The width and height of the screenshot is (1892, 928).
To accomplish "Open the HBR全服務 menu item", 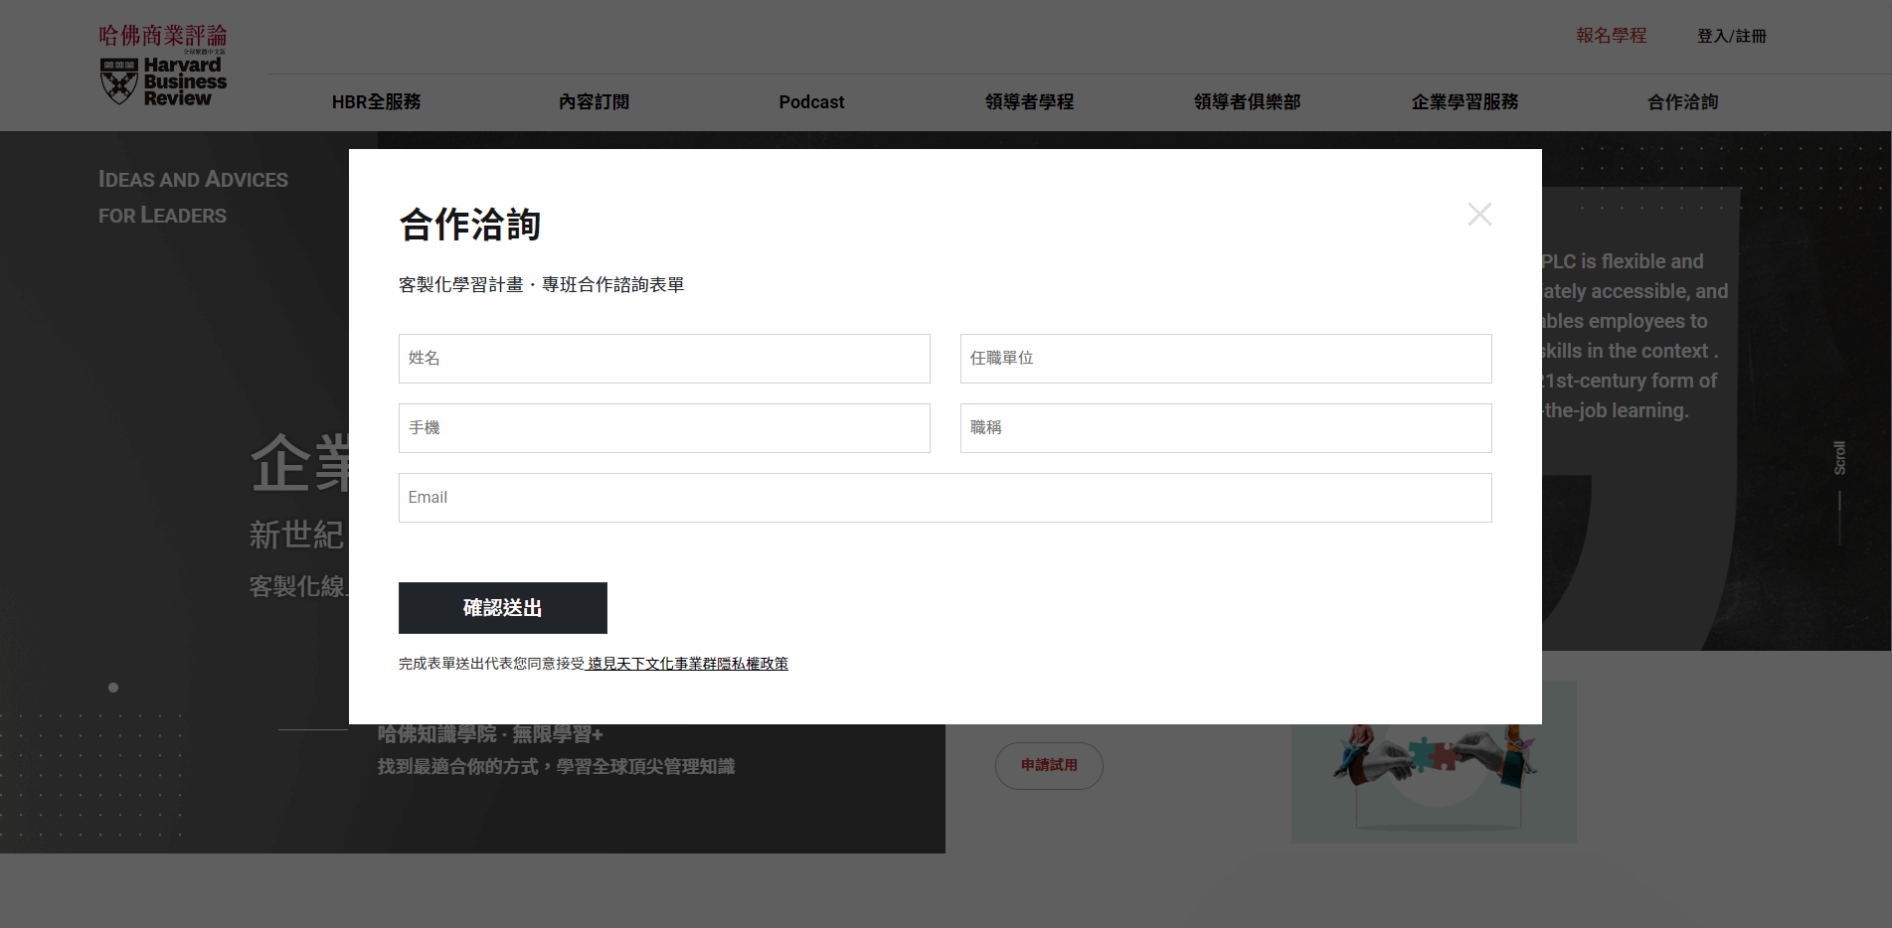I will [x=376, y=102].
